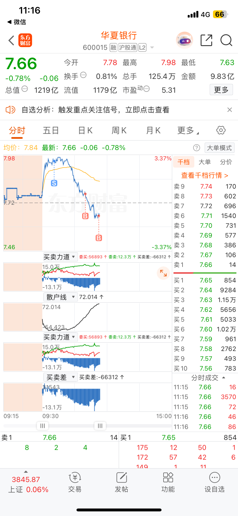This screenshot has height=516, width=238.
Task: Open the 功能 functions icon
Action: (x=168, y=482)
